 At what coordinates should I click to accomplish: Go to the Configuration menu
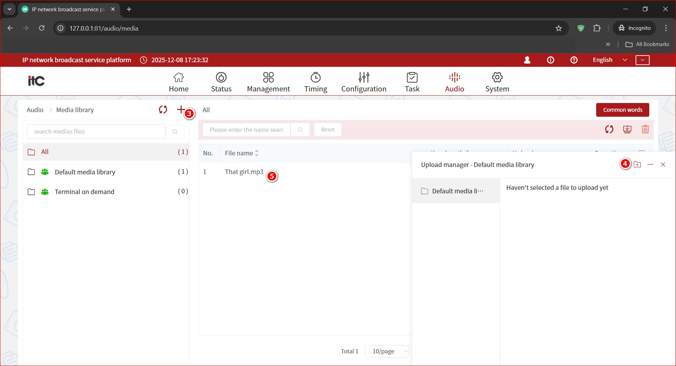364,82
